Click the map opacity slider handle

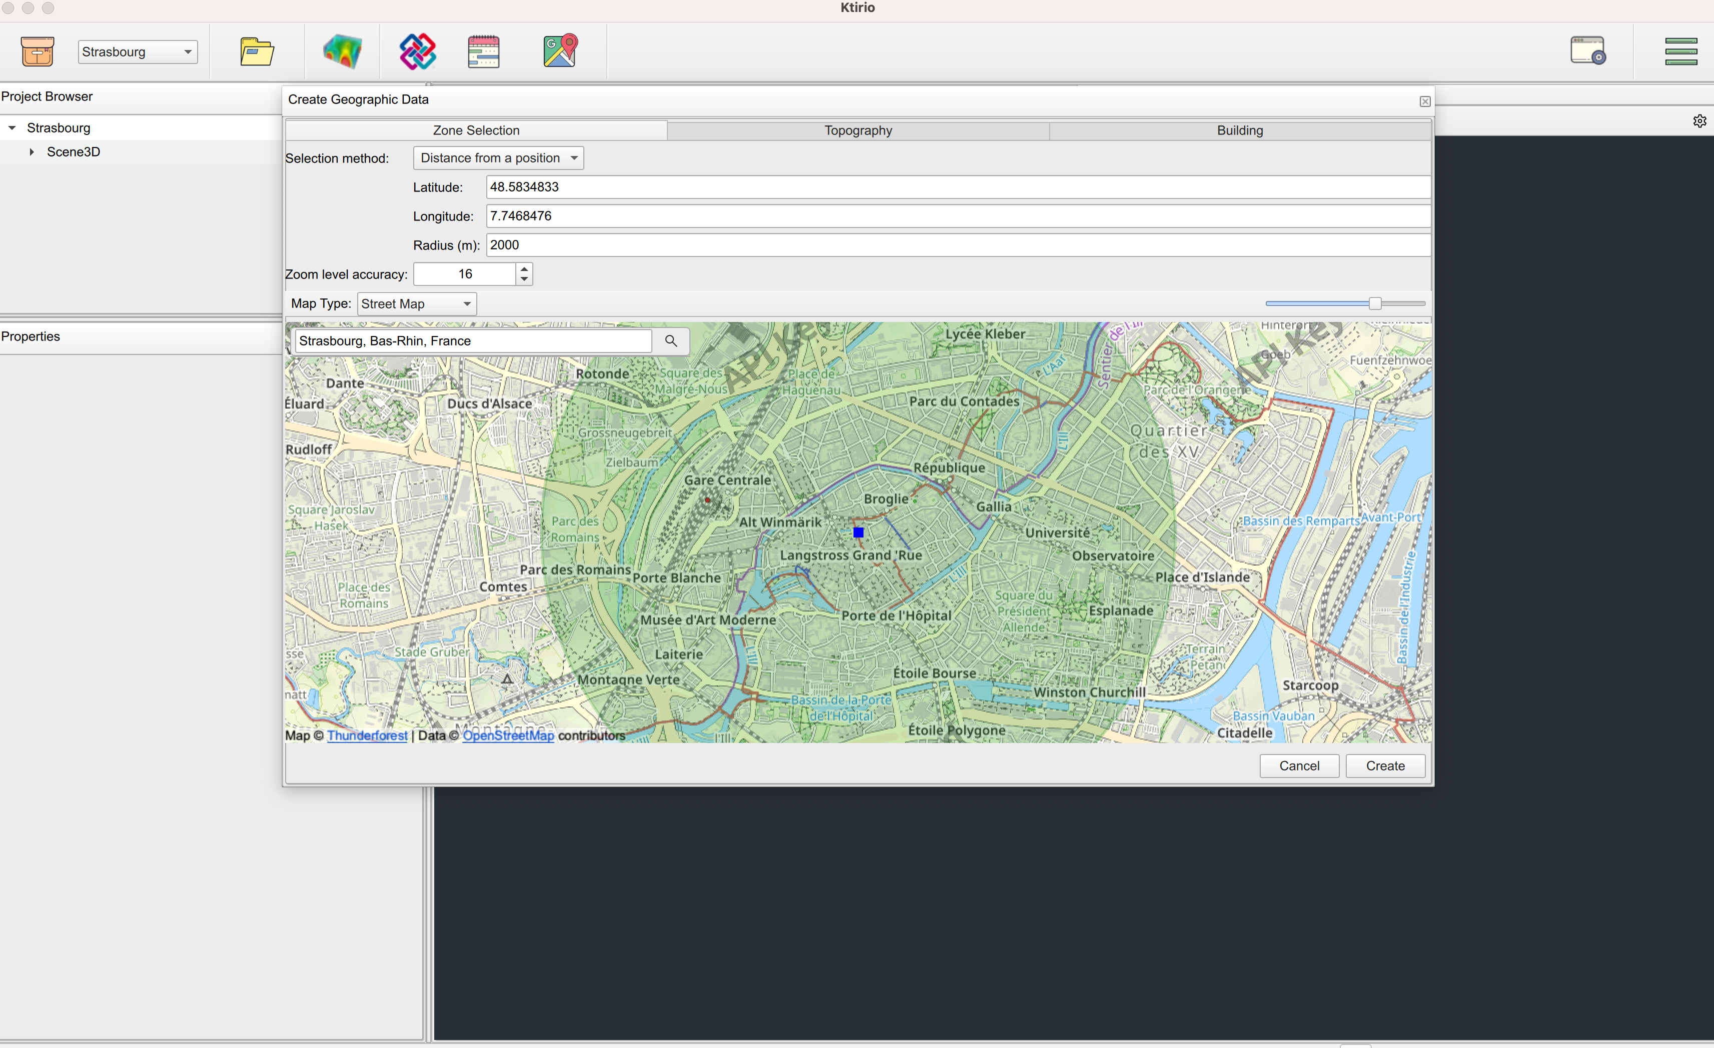(1375, 303)
